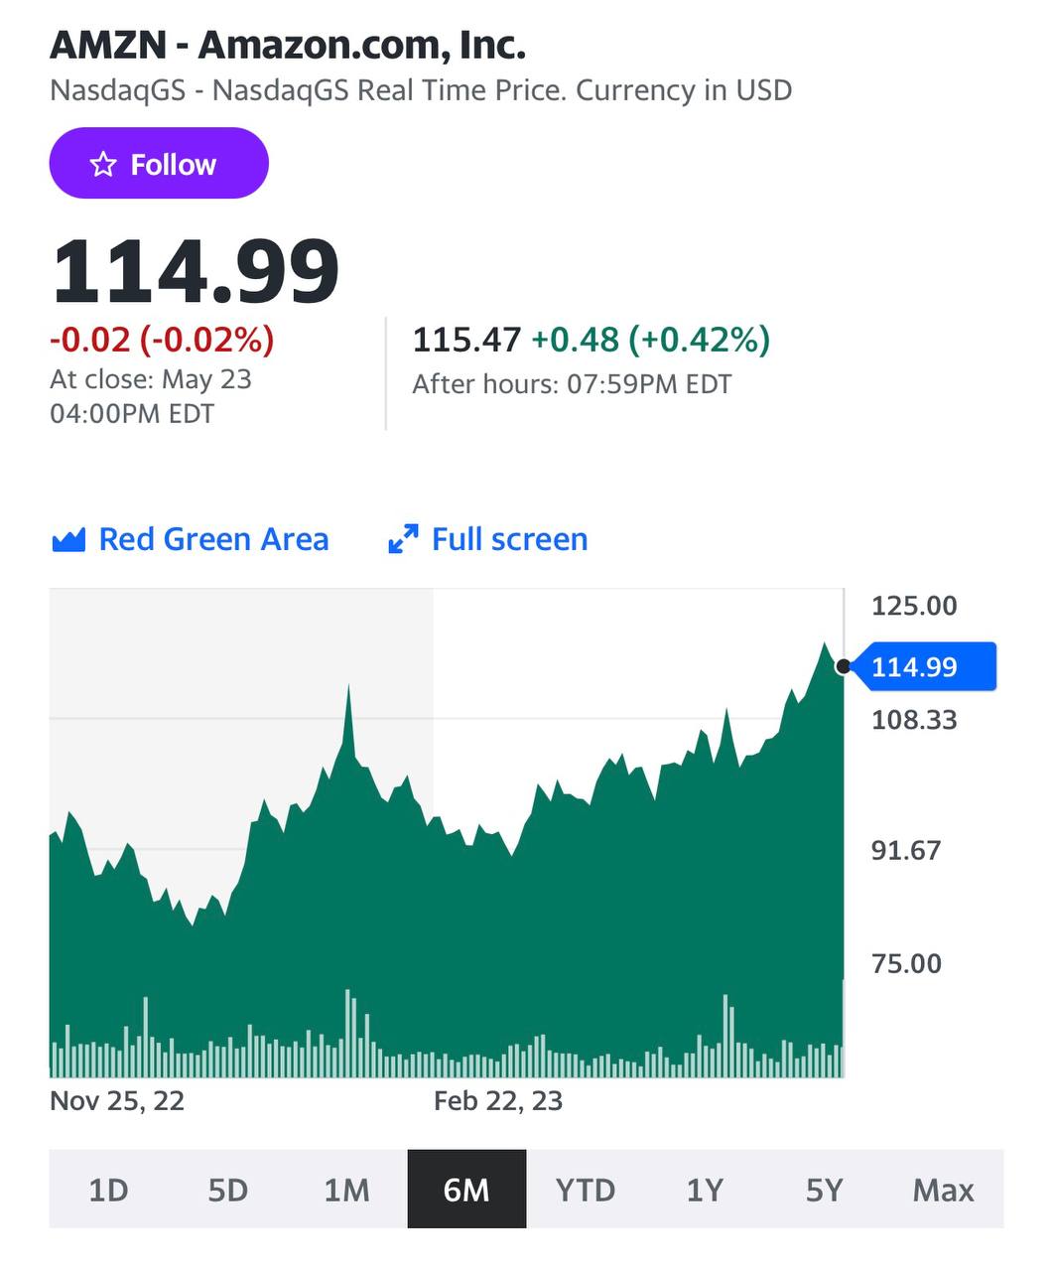The height and width of the screenshot is (1271, 1053).
Task: Switch to the YTD time range
Action: point(586,1190)
